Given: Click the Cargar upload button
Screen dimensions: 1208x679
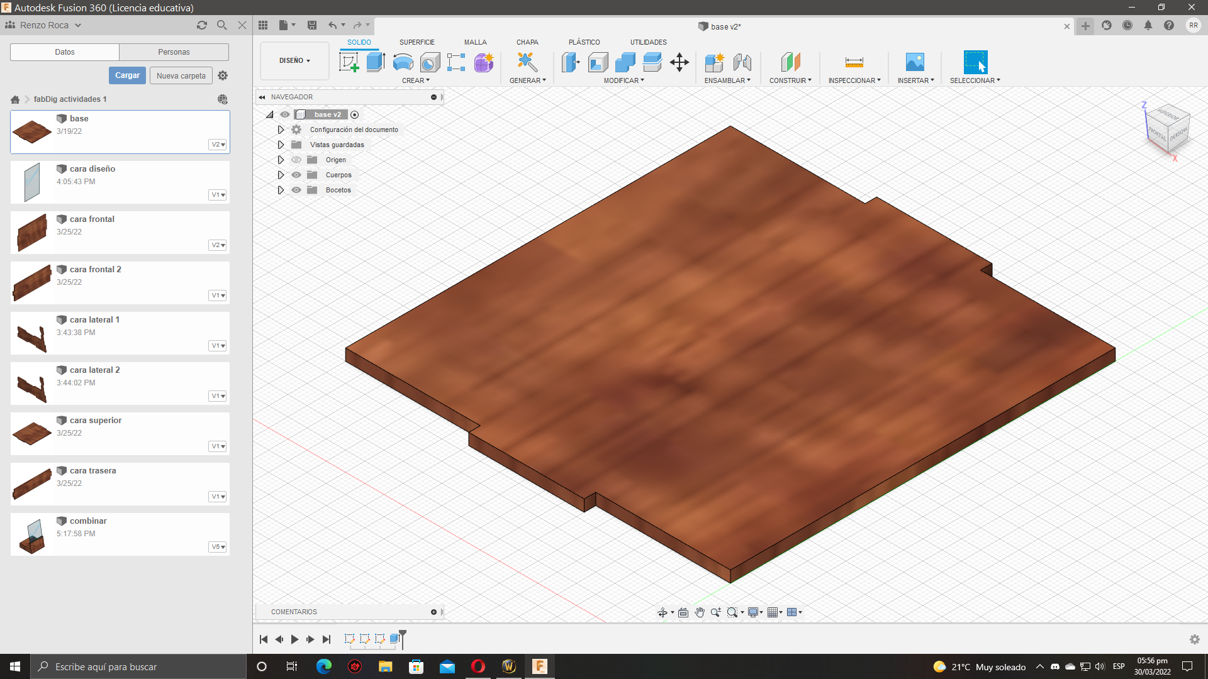Looking at the screenshot, I should click(127, 75).
